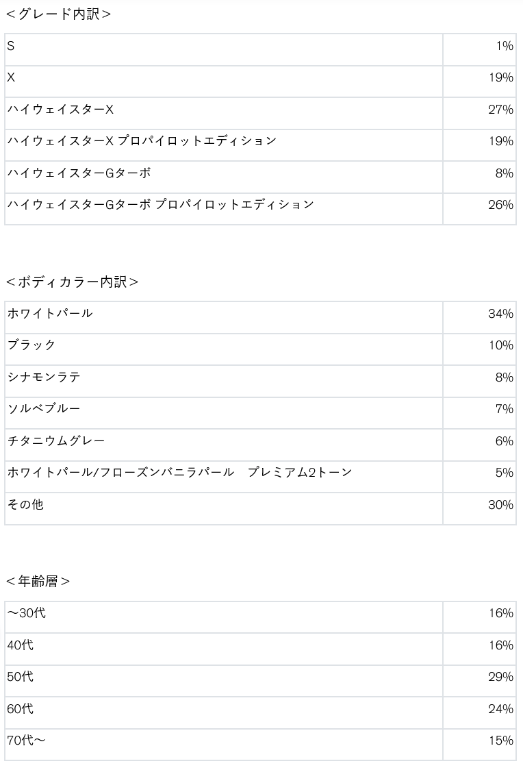Image resolution: width=523 pixels, height=770 pixels.
Task: Click the ソルベブルー 7% value
Action: [x=504, y=409]
